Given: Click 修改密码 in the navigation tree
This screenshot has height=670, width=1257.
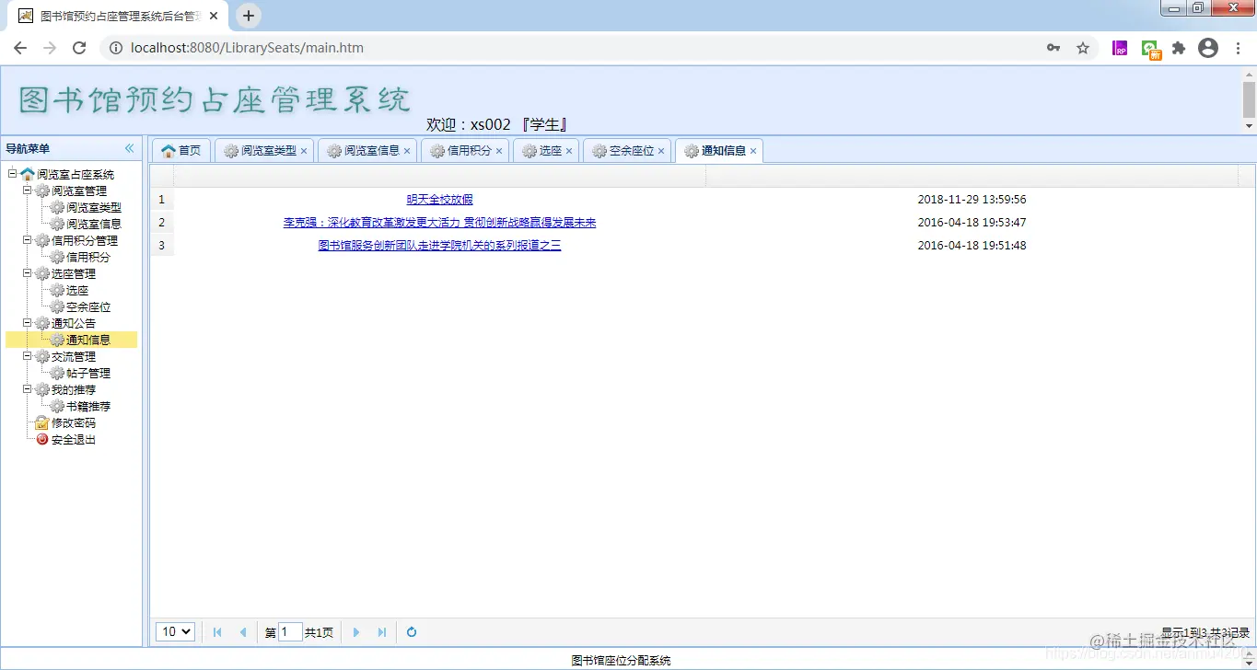Looking at the screenshot, I should (74, 422).
